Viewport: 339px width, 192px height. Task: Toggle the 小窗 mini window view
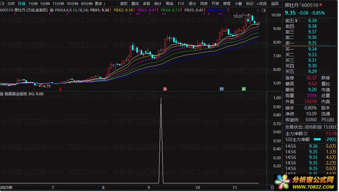click(238, 3)
